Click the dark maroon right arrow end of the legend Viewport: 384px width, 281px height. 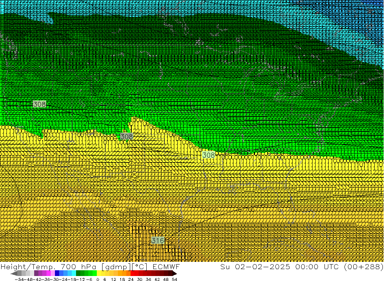[174, 273]
